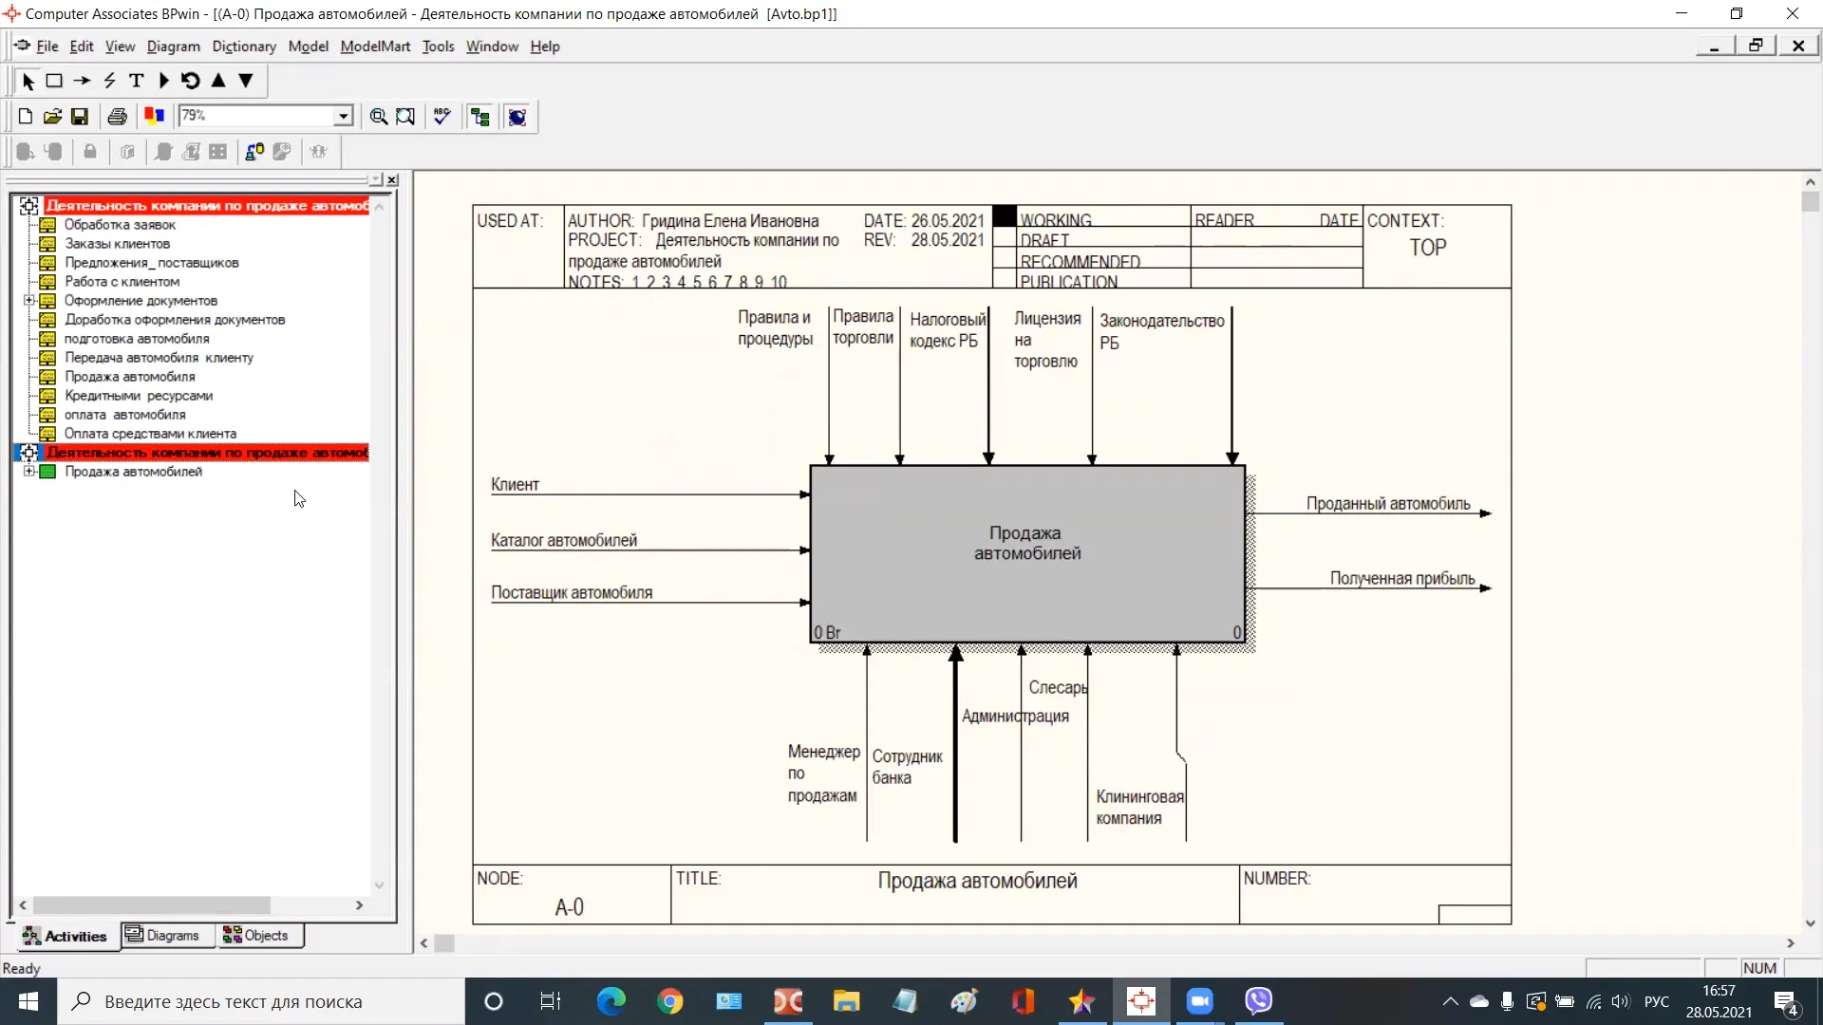Select the Print icon in toolbar
This screenshot has height=1025, width=1823.
118,115
